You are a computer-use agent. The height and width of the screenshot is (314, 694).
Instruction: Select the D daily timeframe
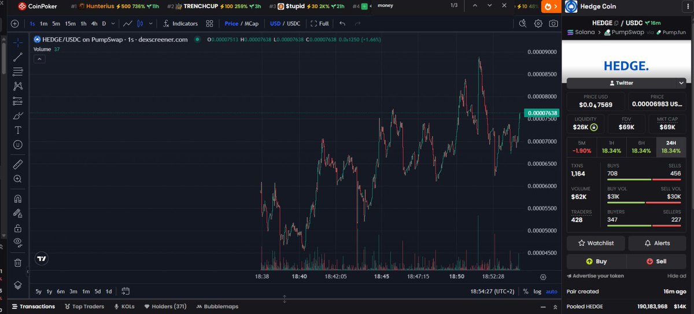(x=104, y=24)
